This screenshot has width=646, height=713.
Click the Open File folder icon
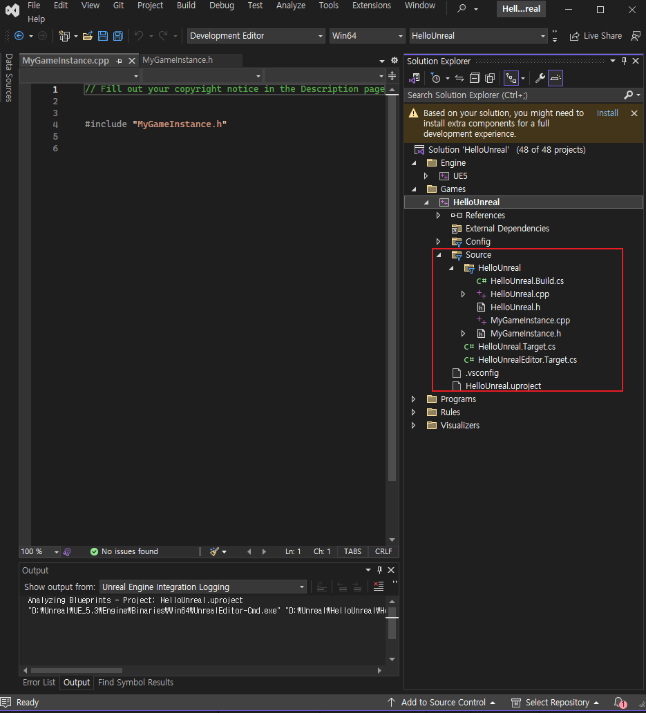[x=88, y=36]
